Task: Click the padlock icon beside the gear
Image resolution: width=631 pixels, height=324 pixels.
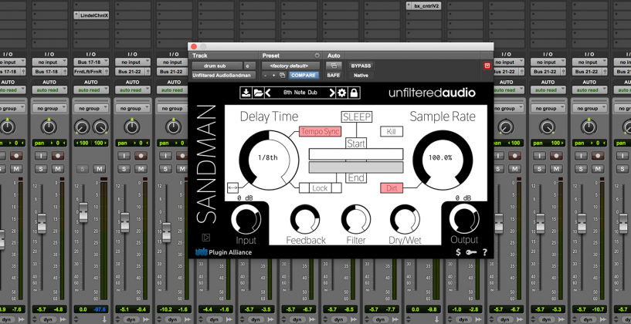Action: click(354, 93)
